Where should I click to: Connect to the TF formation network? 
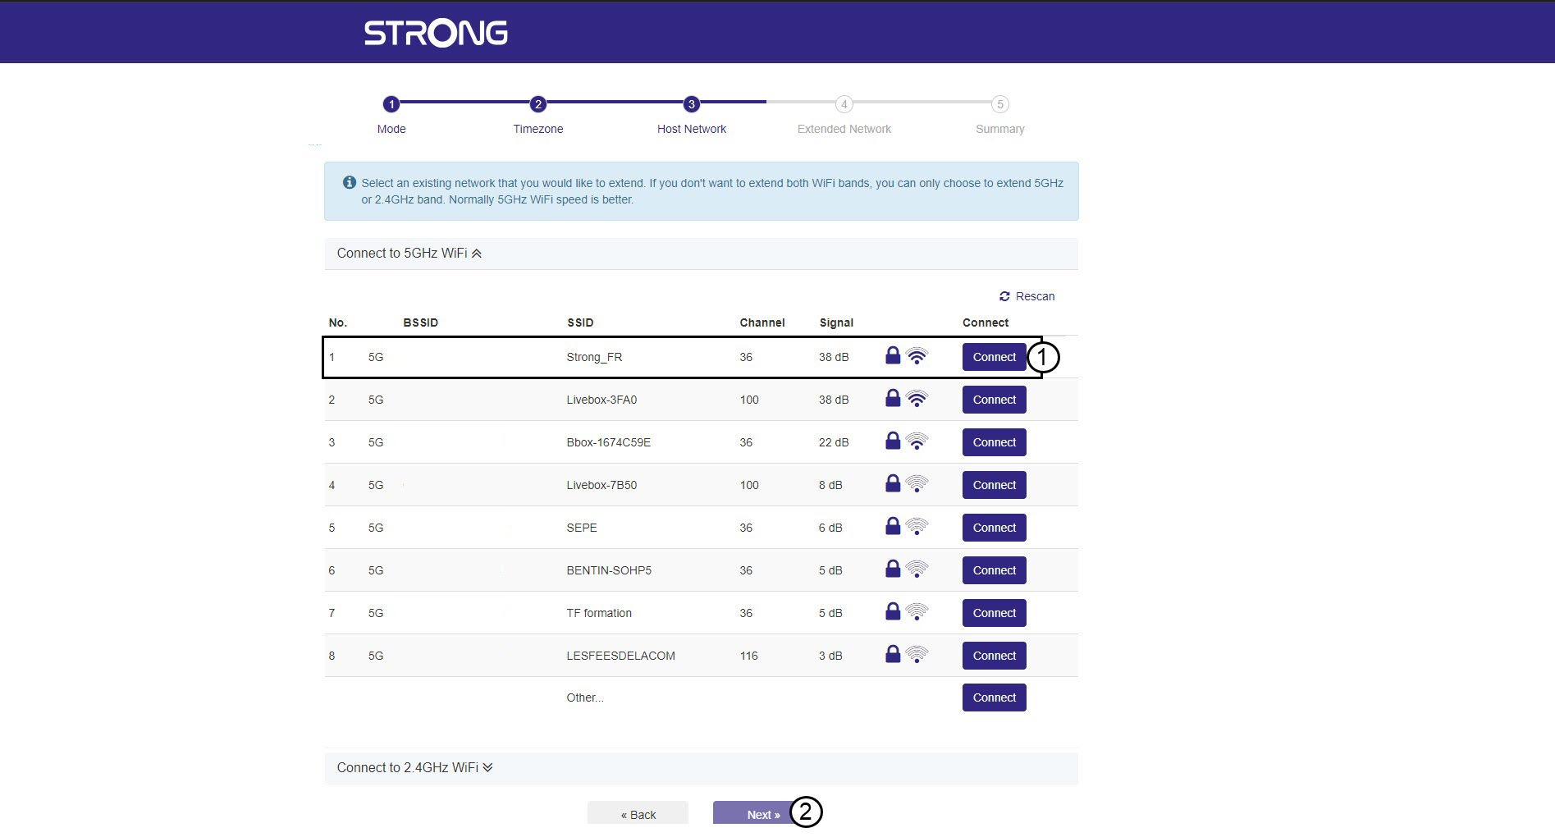coord(994,613)
